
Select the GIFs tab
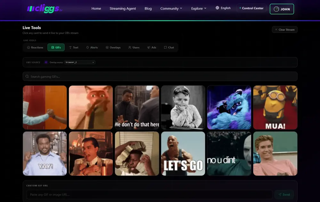pos(56,47)
